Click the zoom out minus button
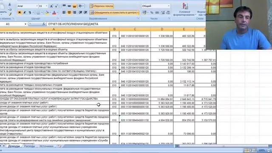Image resolution: width=272 pixels, height=153 pixels. (269, 150)
